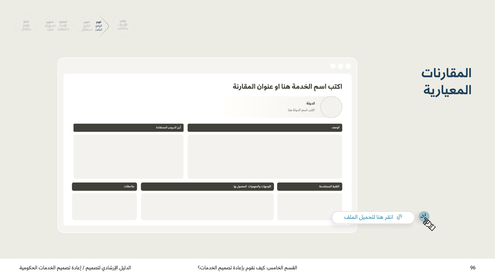
Task: Click the 'التقنية المستخدمة' section header
Action: (310, 187)
